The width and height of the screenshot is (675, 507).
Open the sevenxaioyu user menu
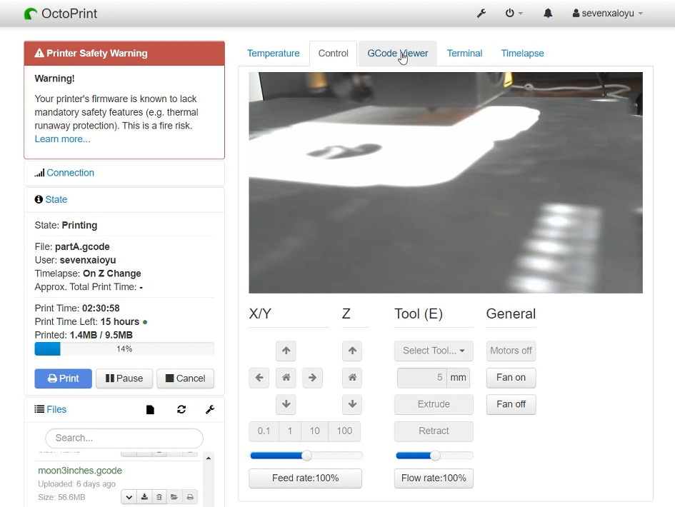607,14
